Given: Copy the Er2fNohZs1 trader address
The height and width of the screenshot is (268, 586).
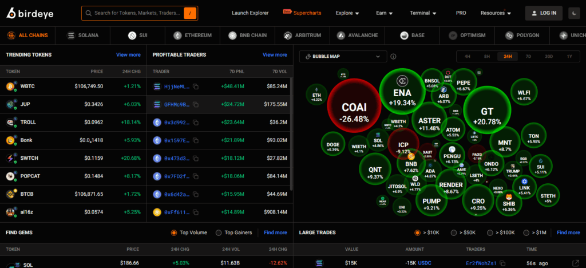Looking at the screenshot, I should point(501,263).
